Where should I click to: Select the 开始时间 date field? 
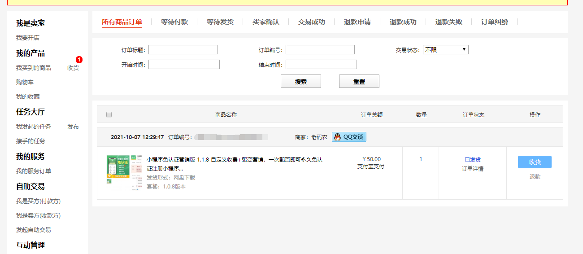tap(184, 65)
